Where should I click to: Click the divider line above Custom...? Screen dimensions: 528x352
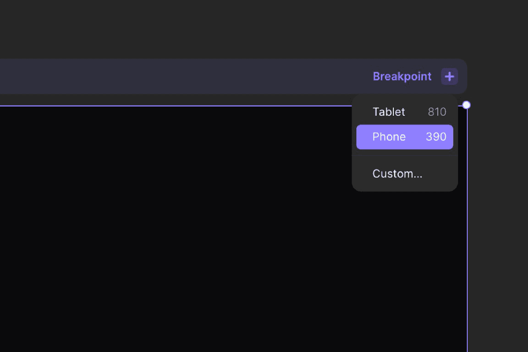[405, 155]
